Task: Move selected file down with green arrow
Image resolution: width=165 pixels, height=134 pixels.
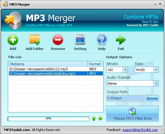Action: pyautogui.click(x=101, y=118)
